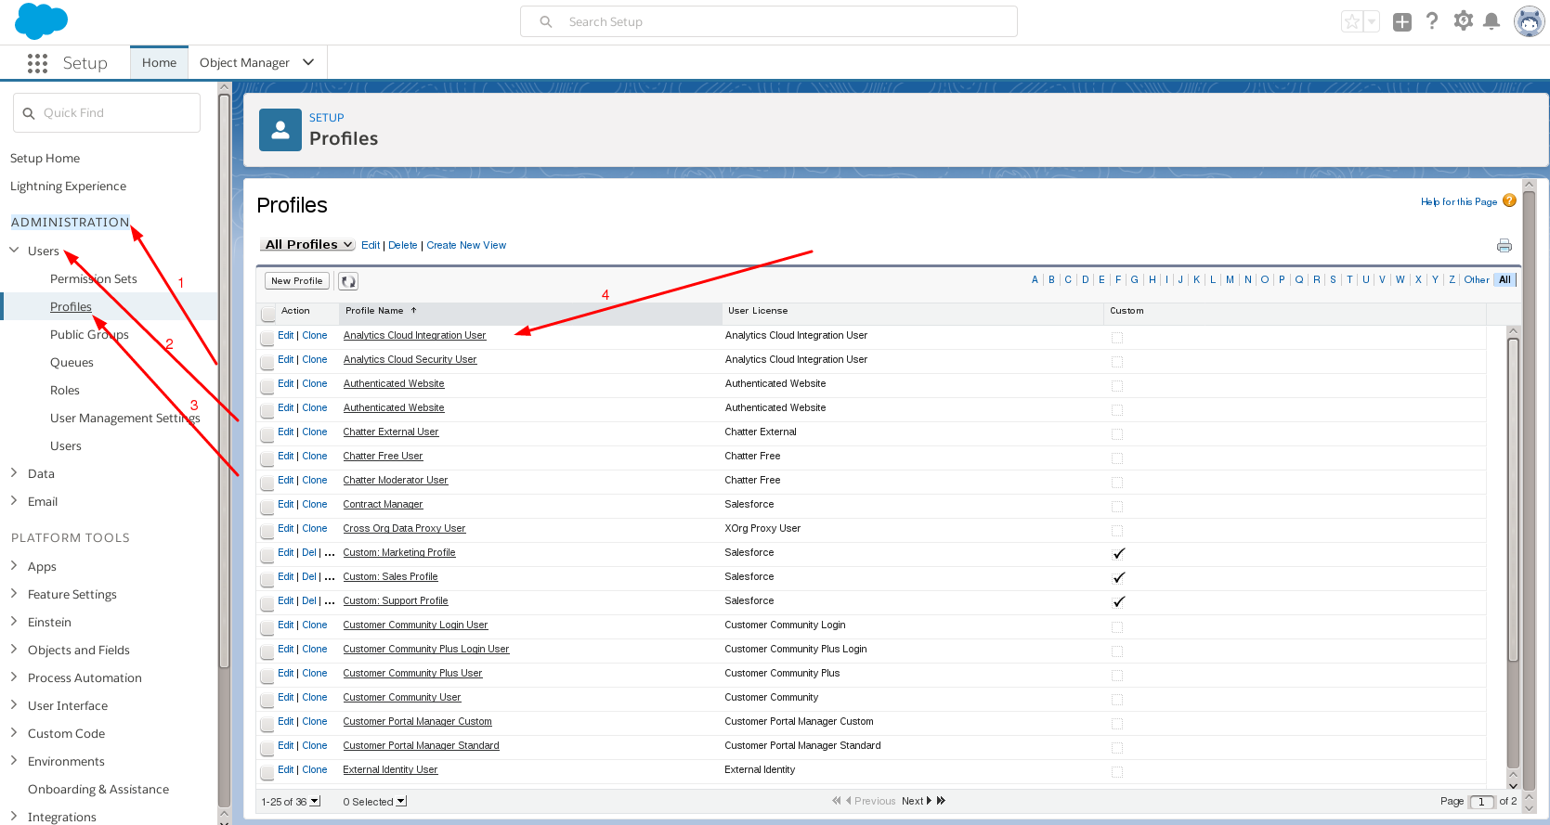Expand the Email section in the sidebar
Image resolution: width=1550 pixels, height=825 pixels.
(14, 501)
